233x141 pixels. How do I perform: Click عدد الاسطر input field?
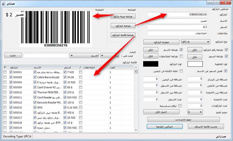coord(151,99)
